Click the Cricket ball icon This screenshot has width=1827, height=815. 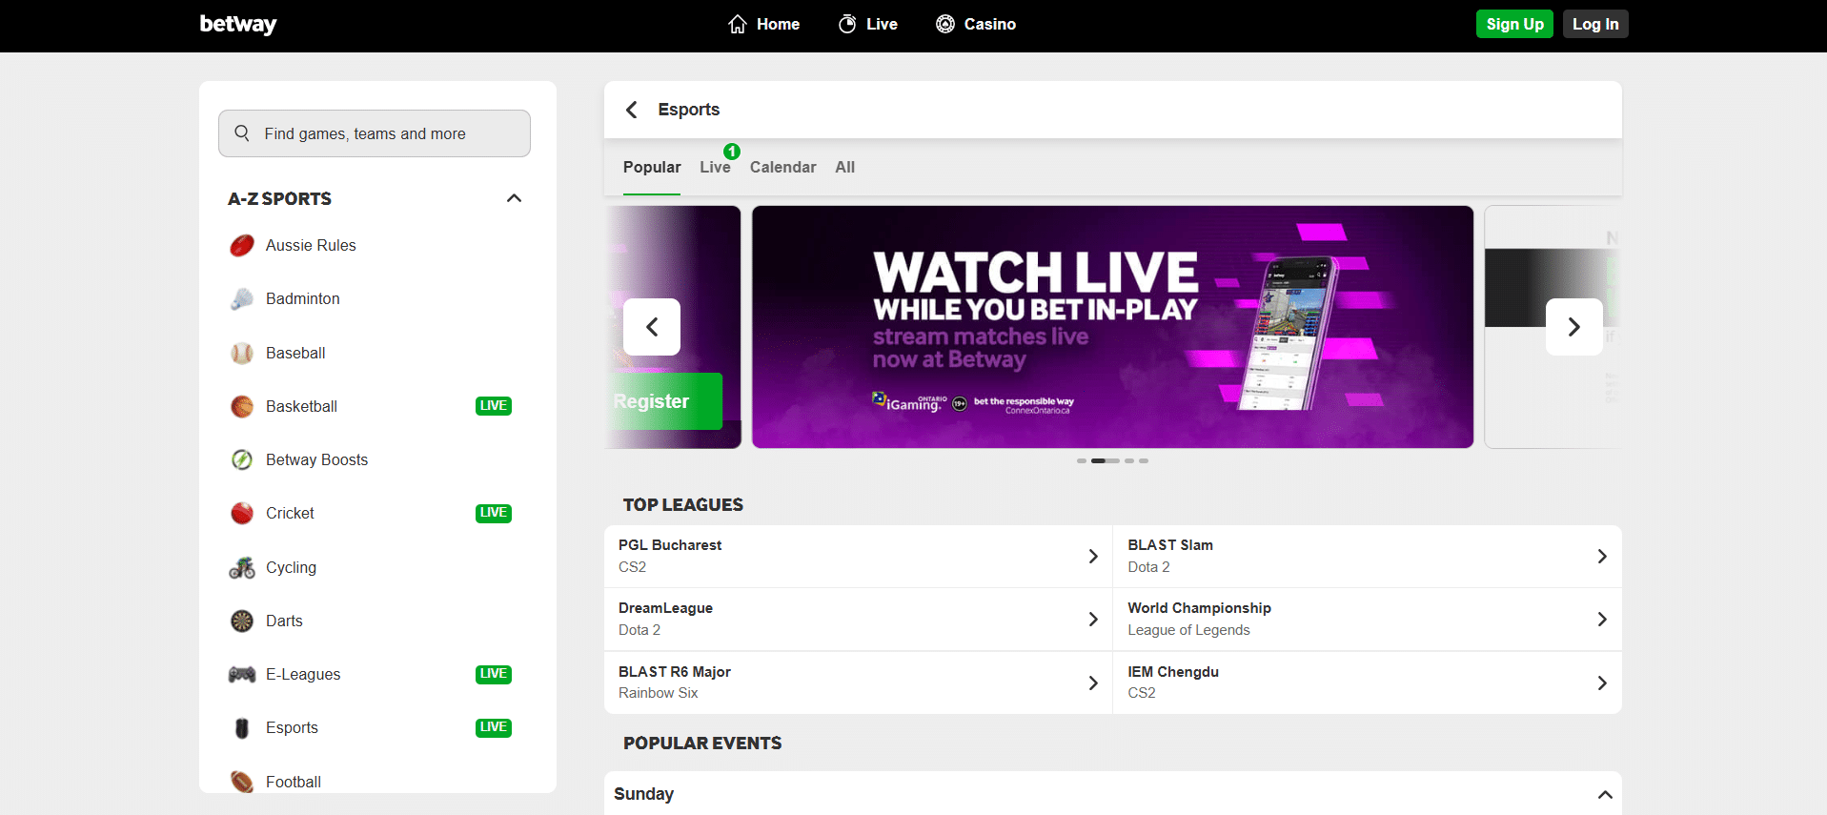[x=242, y=514]
